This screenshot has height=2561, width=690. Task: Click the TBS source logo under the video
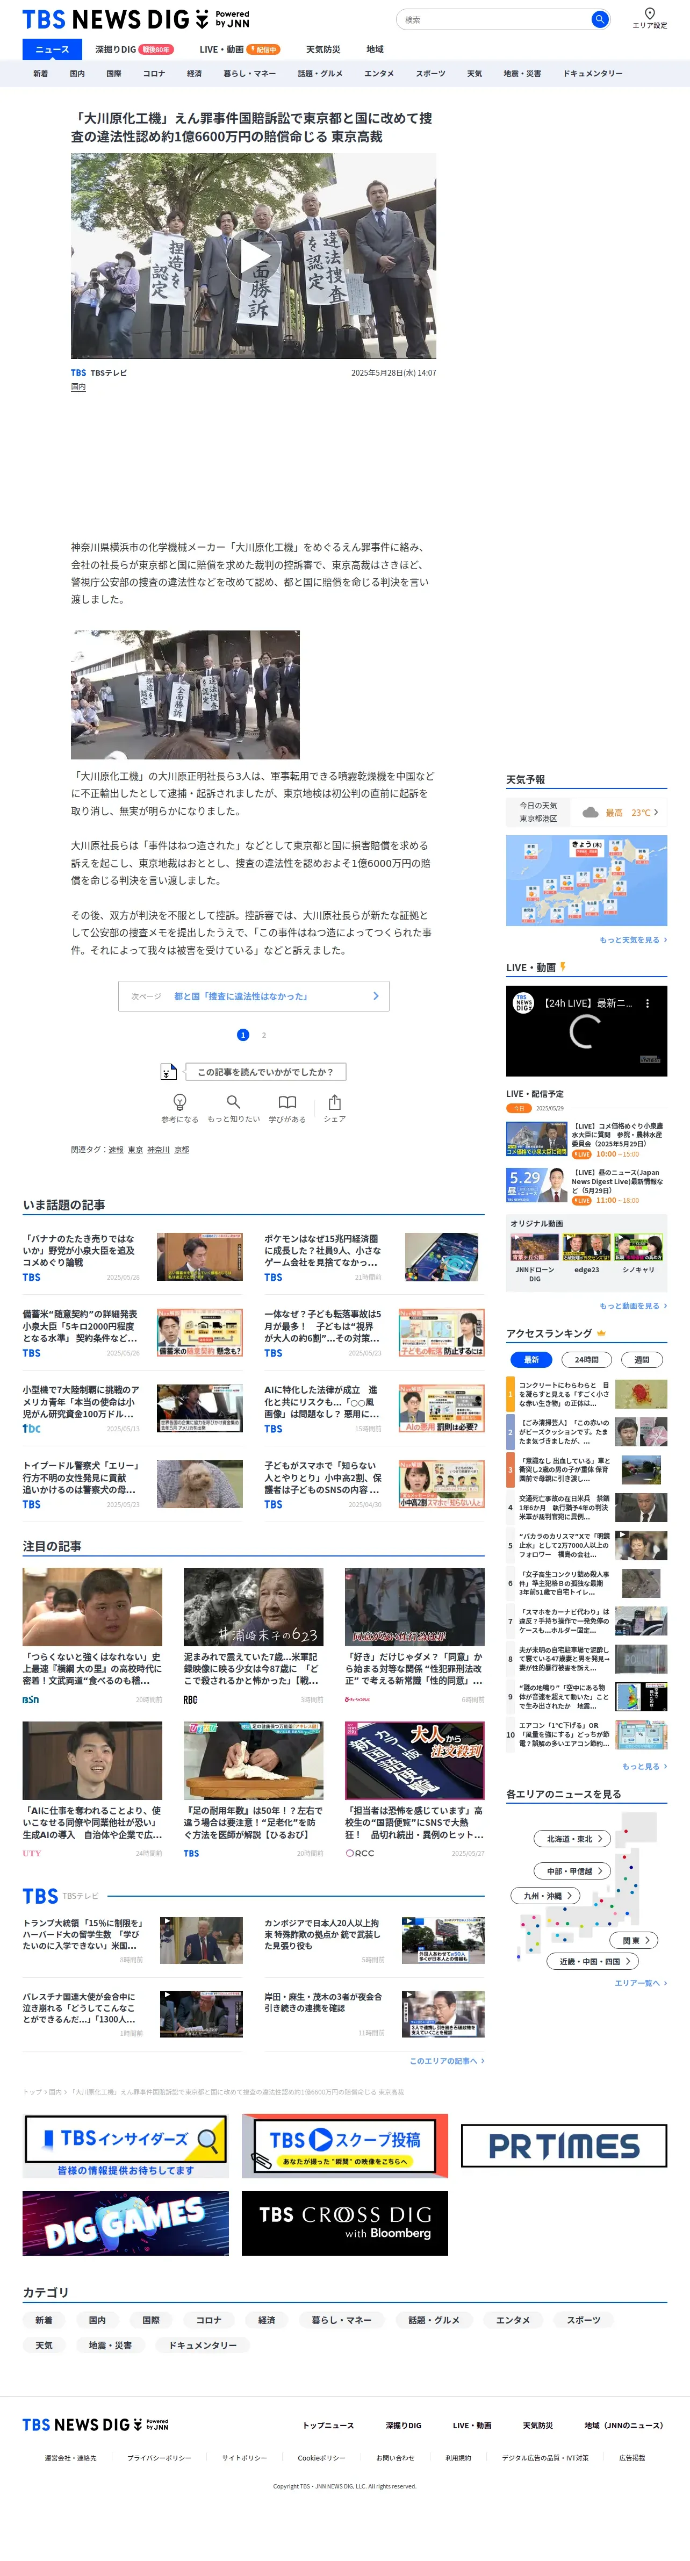(78, 373)
